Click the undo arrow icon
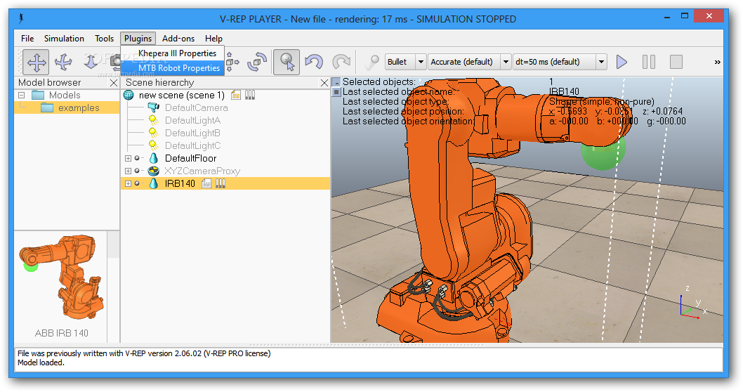The image size is (743, 392). (x=314, y=62)
